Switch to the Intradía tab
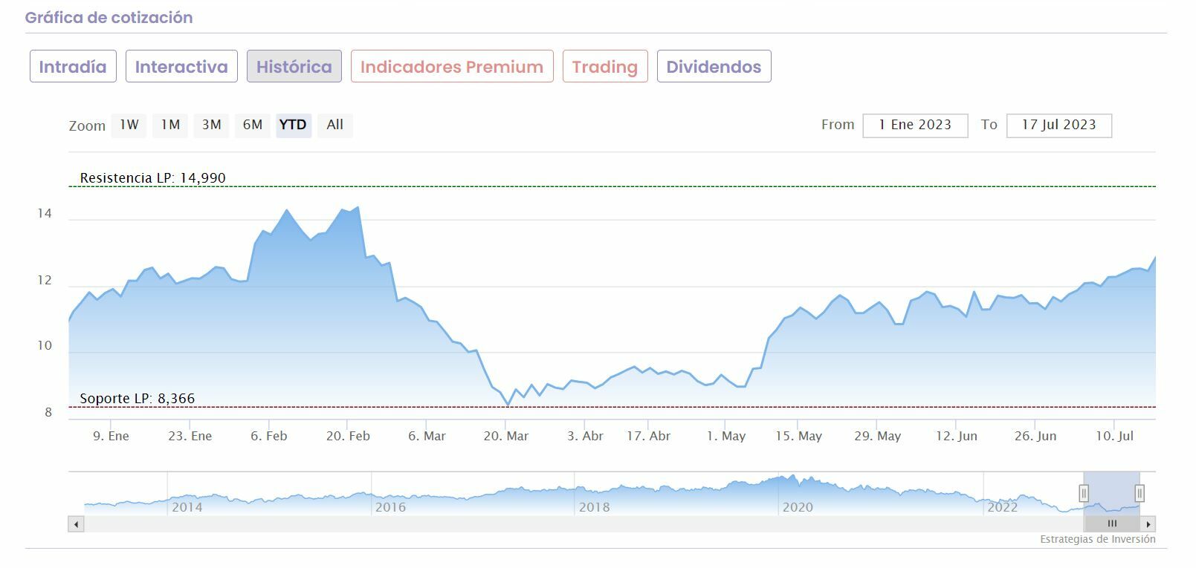 point(73,67)
